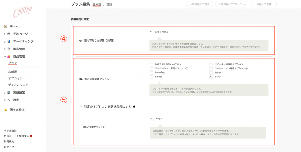Open the お部屋 submenu item
301x152 pixels.
13,72
